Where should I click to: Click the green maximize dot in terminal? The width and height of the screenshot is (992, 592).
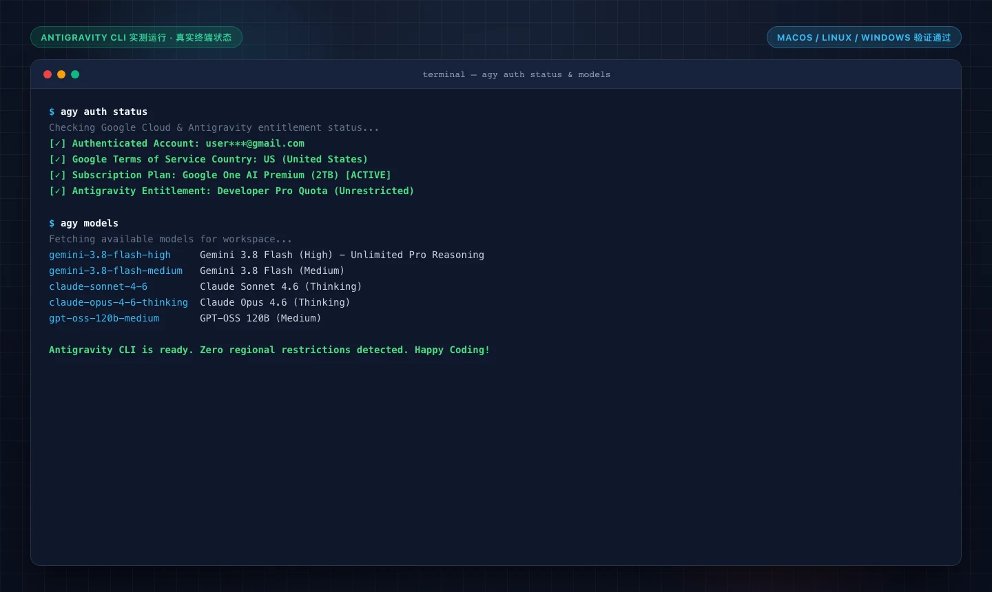75,74
